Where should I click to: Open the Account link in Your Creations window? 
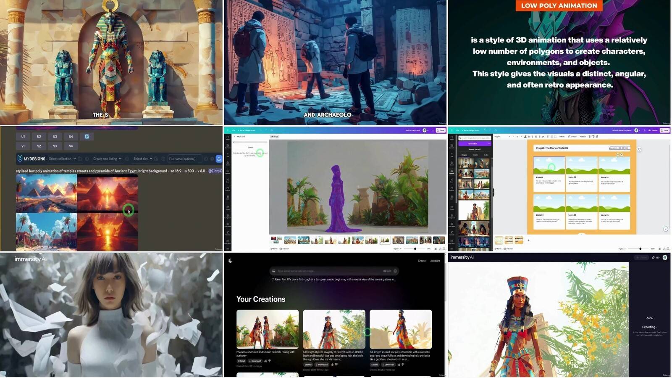435,261
